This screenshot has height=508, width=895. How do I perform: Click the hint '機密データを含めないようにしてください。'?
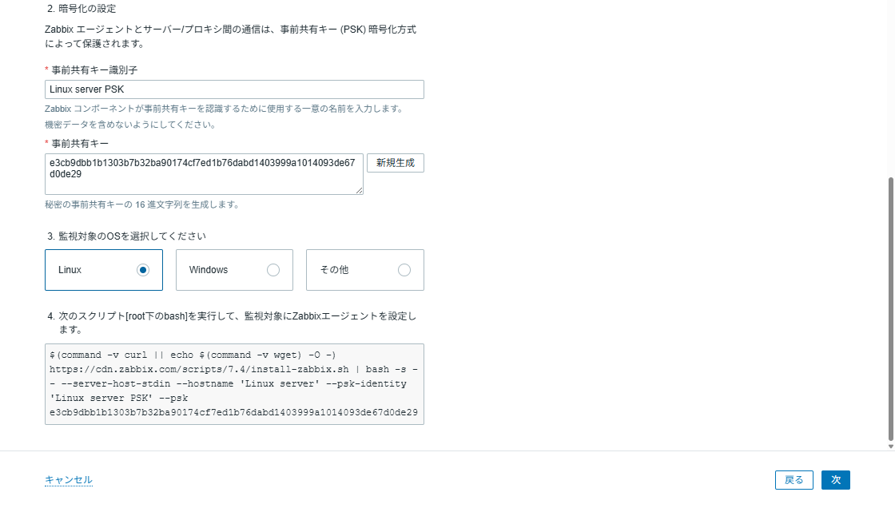(x=130, y=125)
